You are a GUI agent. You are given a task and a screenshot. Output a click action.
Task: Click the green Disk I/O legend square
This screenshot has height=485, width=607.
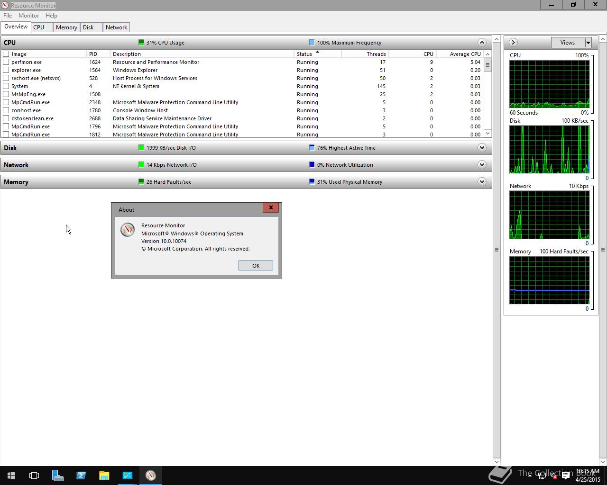(x=141, y=148)
